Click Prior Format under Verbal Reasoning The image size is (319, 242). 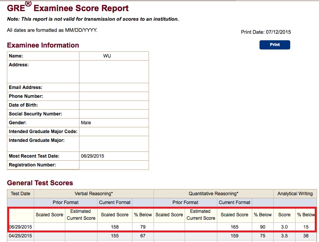pos(66,202)
